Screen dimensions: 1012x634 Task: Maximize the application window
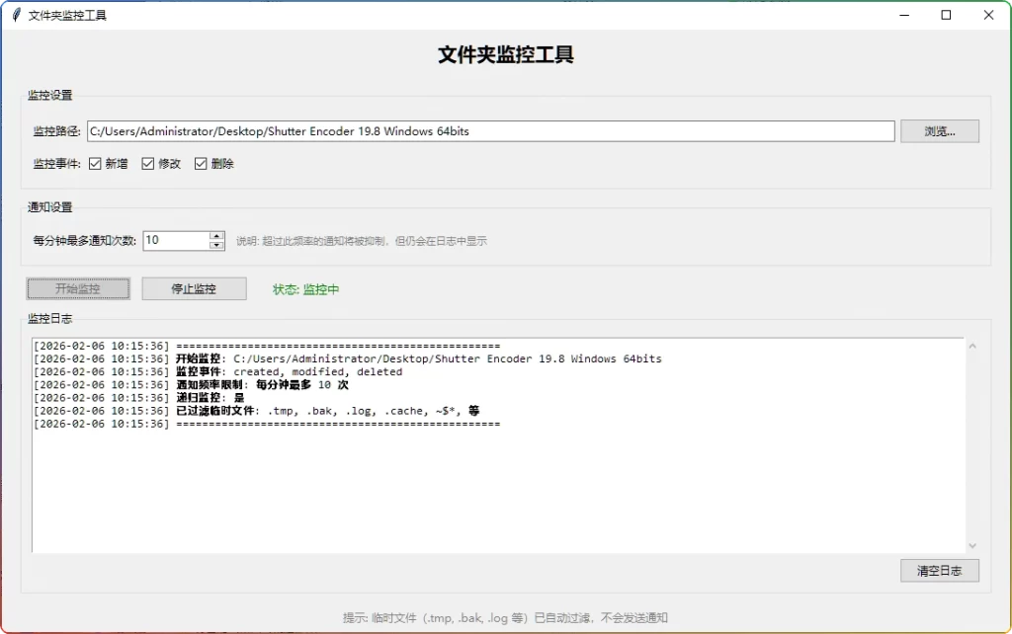pos(946,15)
